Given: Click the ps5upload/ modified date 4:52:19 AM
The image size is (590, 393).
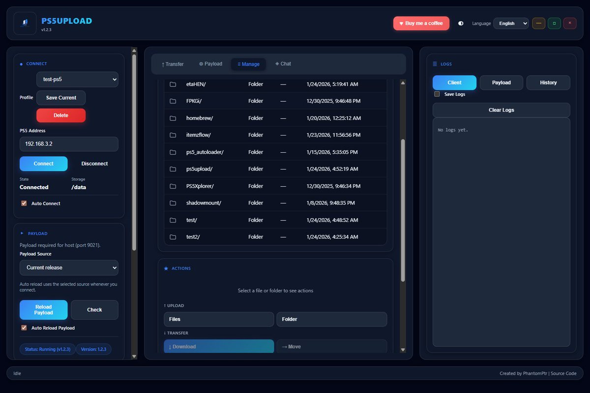Looking at the screenshot, I should 332,169.
